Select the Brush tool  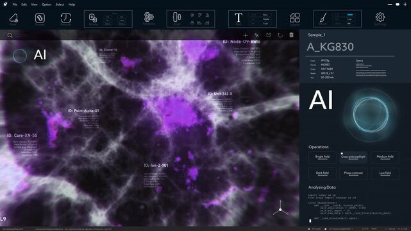323,18
